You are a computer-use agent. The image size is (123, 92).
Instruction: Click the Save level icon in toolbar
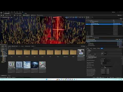pos(1,15)
